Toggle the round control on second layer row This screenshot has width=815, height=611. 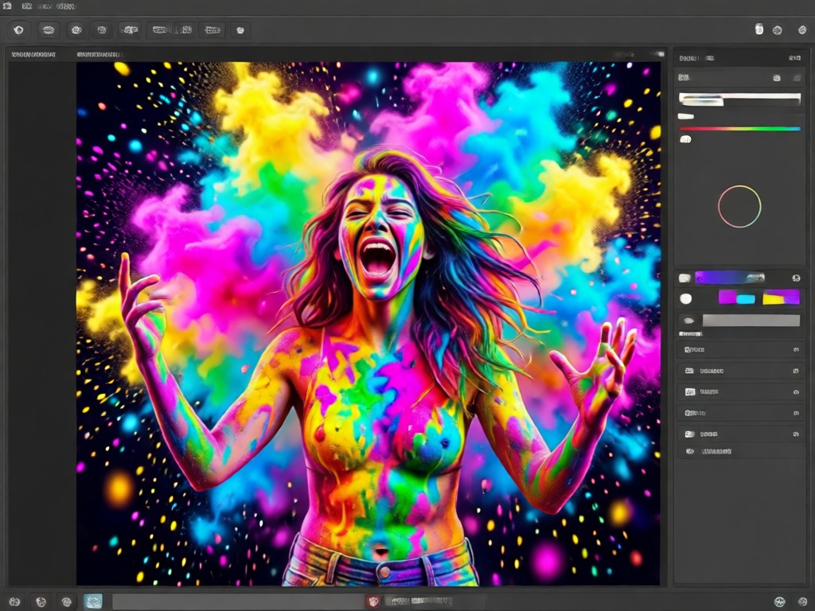pyautogui.click(x=796, y=371)
